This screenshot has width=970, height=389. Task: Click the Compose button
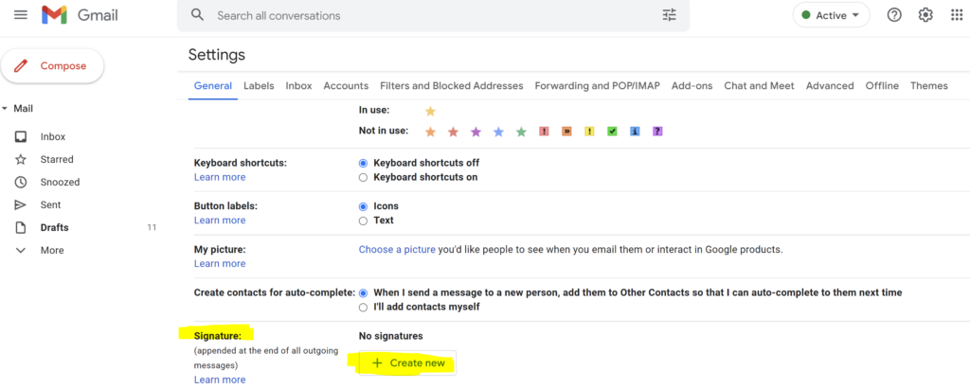pos(52,66)
